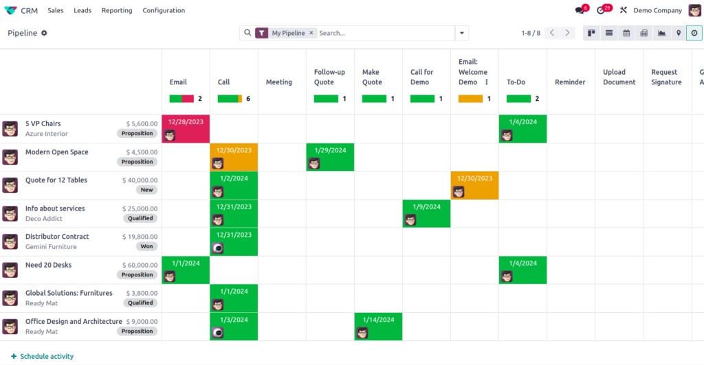Switch to Map view
The image size is (704, 365).
pos(679,33)
